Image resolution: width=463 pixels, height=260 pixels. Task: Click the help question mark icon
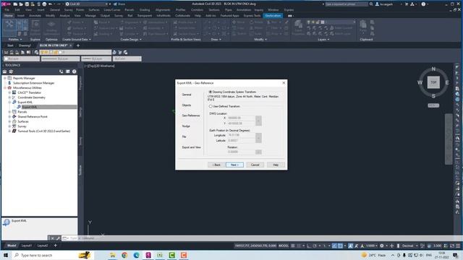pos(423,4)
